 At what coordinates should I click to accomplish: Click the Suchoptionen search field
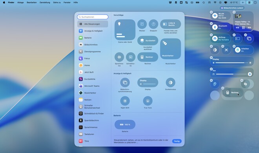click(93, 17)
